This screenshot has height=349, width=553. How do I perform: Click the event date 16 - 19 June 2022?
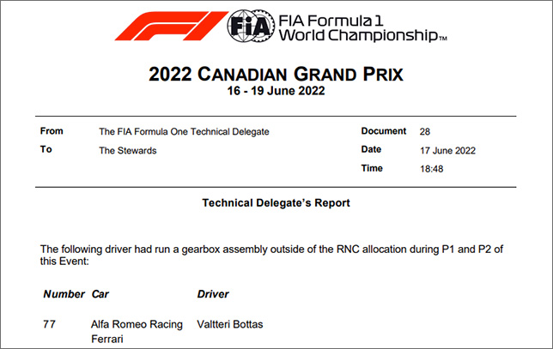(276, 91)
